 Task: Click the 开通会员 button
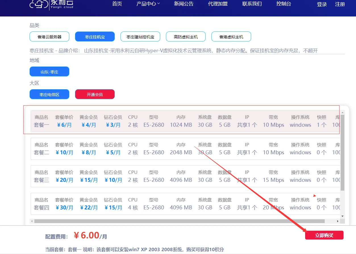coord(95,94)
